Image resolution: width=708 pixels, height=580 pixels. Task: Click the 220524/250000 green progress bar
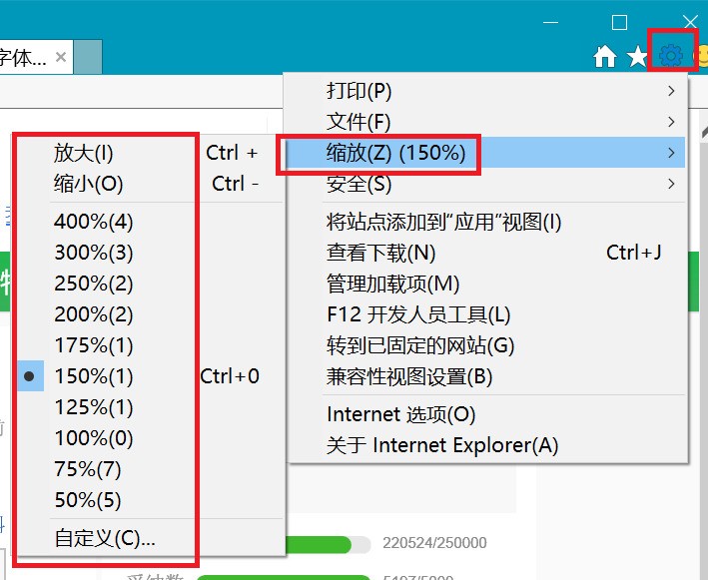click(x=329, y=545)
